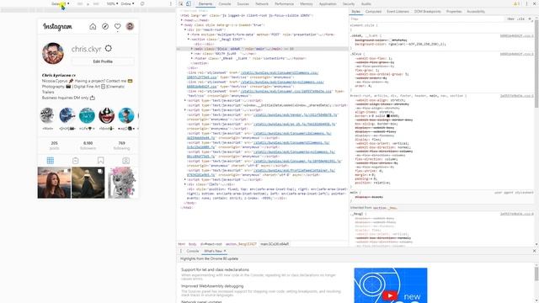Open the device selection dropdown
This screenshot has width=539, height=303.
point(60,3)
